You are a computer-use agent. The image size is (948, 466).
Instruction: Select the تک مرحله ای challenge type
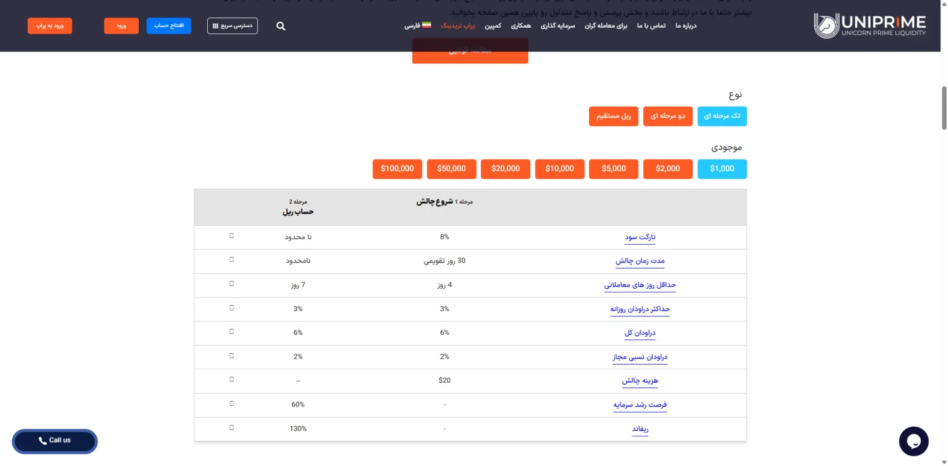tap(722, 116)
